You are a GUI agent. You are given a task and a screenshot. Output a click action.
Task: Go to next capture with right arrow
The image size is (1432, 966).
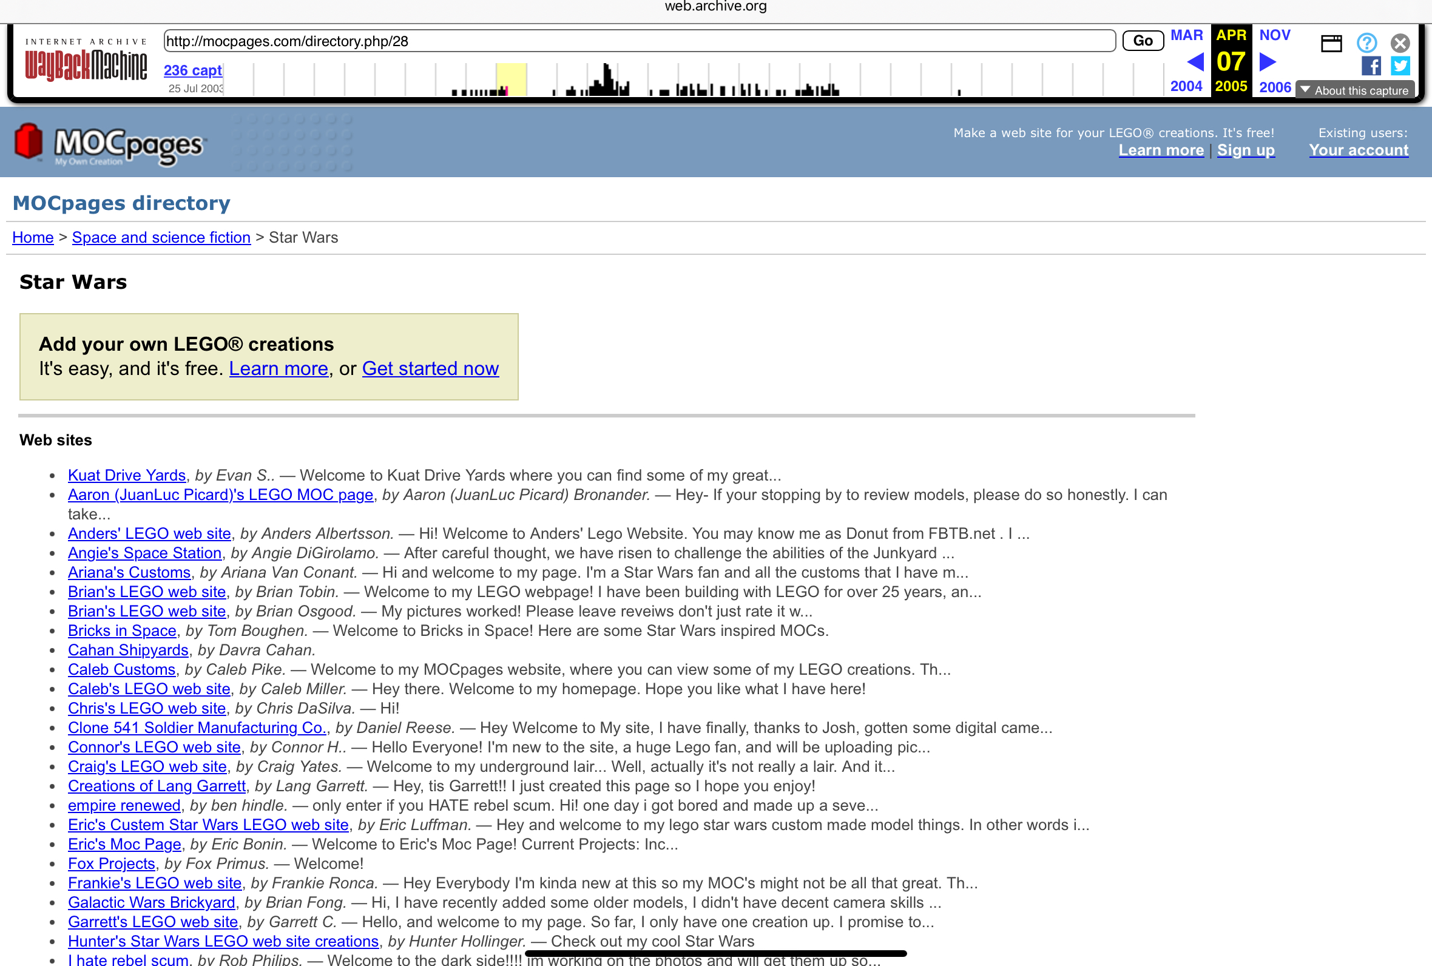click(x=1268, y=62)
